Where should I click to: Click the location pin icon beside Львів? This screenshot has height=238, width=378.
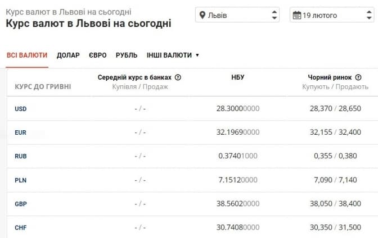point(202,15)
